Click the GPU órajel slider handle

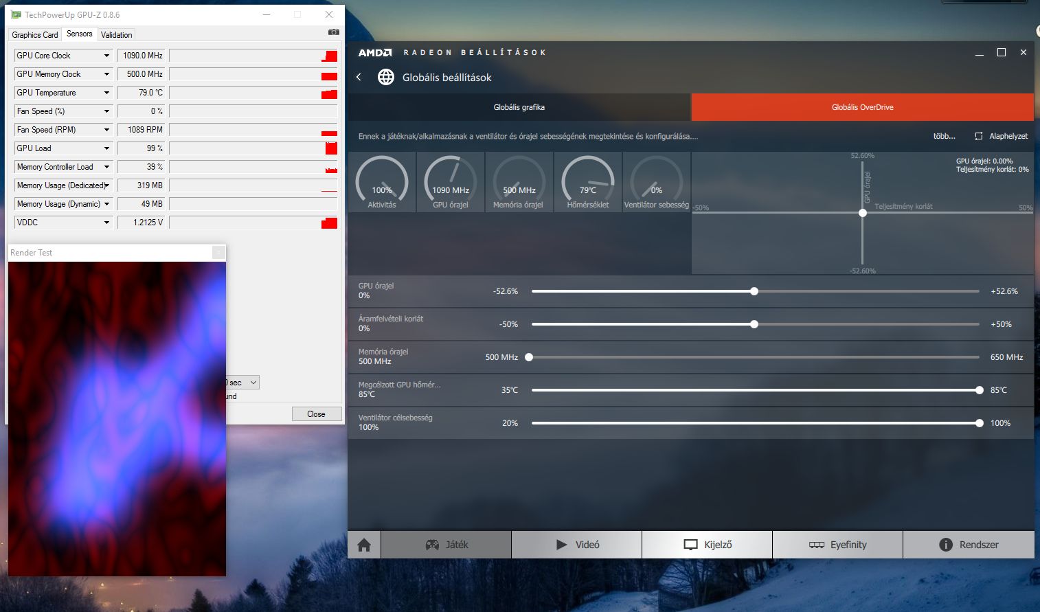click(x=754, y=291)
